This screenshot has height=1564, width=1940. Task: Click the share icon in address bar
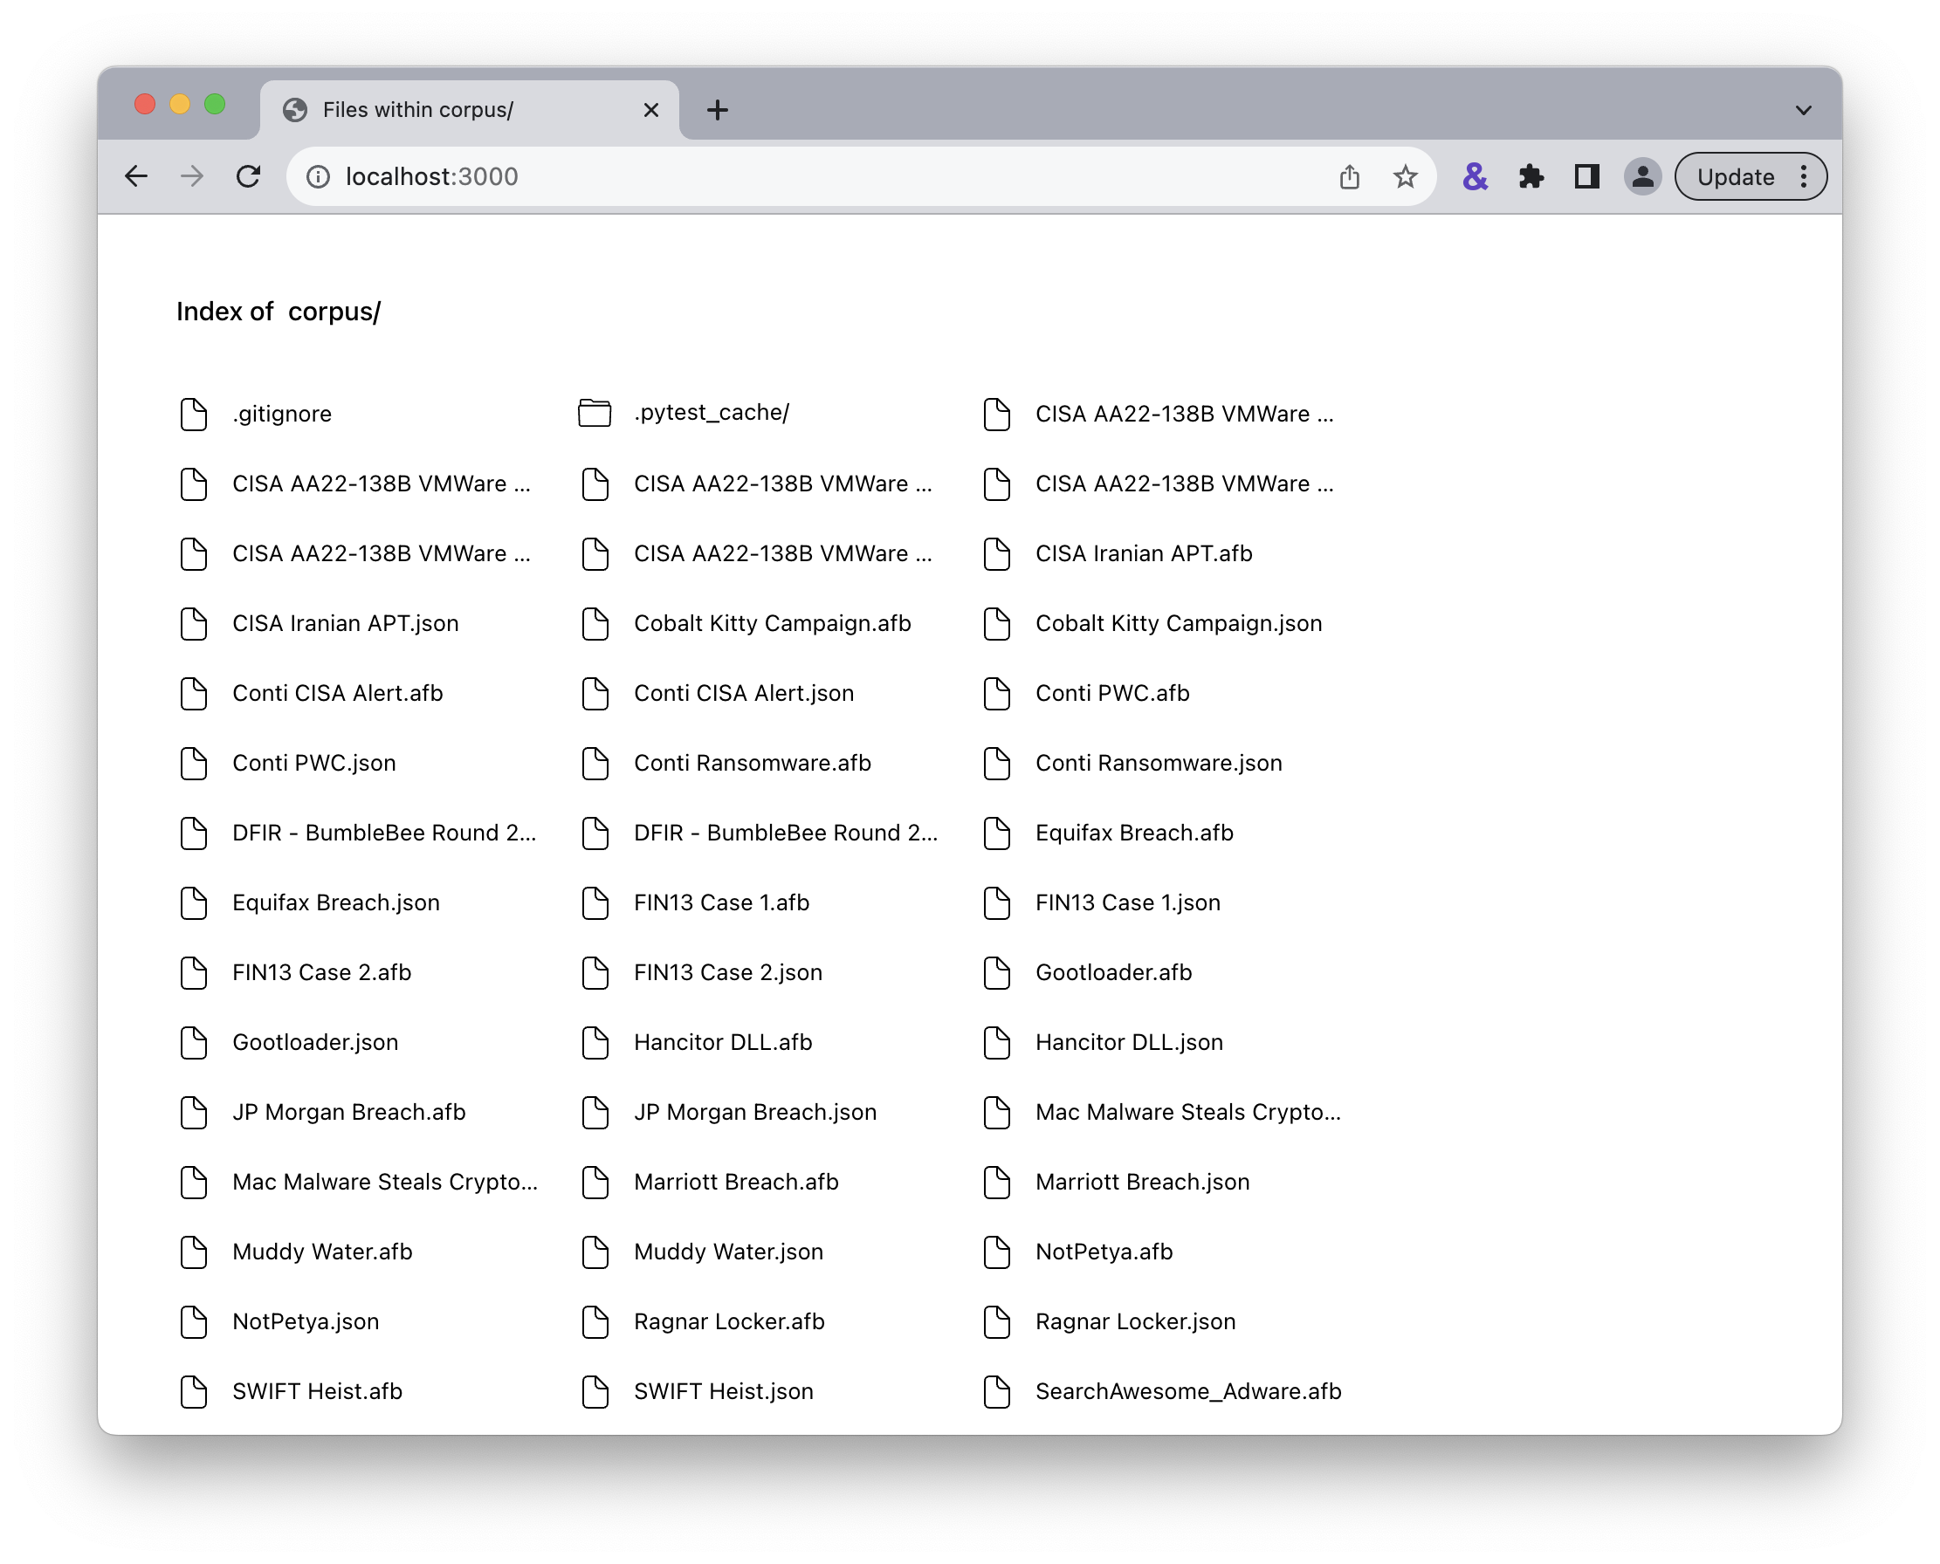click(x=1349, y=176)
